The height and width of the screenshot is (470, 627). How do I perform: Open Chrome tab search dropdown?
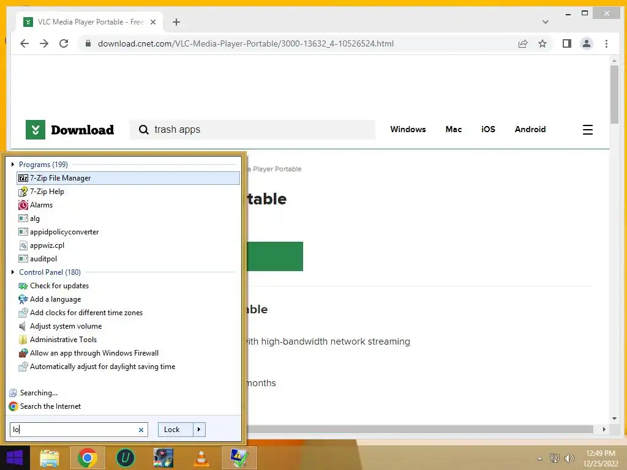click(x=546, y=22)
